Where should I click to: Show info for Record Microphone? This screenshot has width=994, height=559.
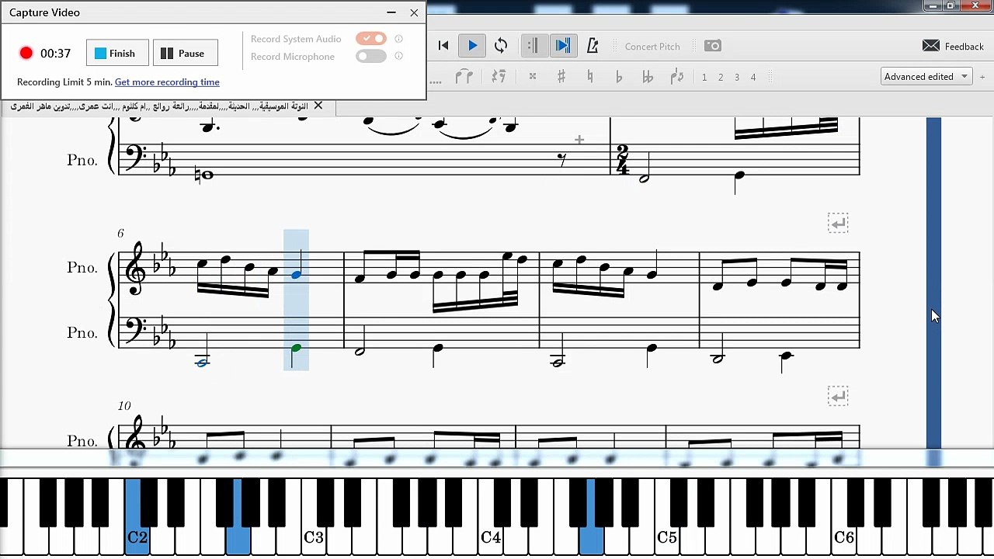click(398, 56)
